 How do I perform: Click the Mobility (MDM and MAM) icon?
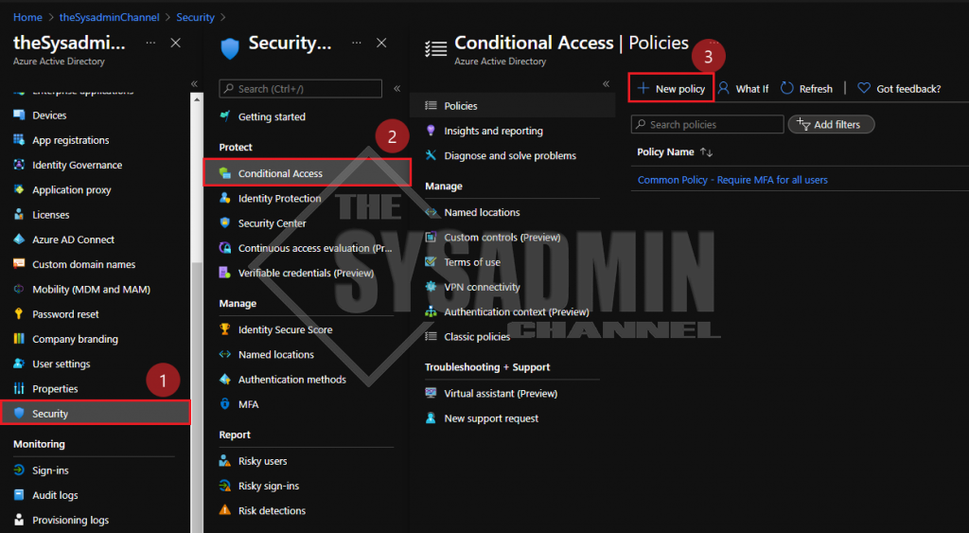(x=19, y=289)
